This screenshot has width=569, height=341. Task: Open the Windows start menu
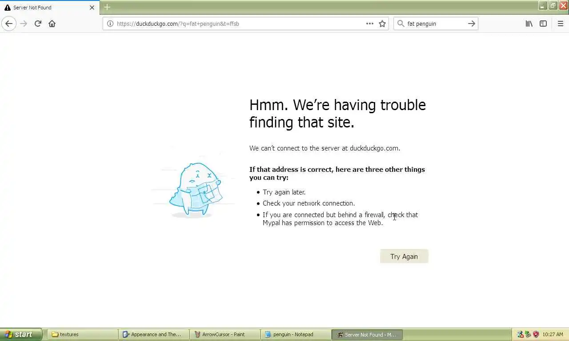(21, 334)
